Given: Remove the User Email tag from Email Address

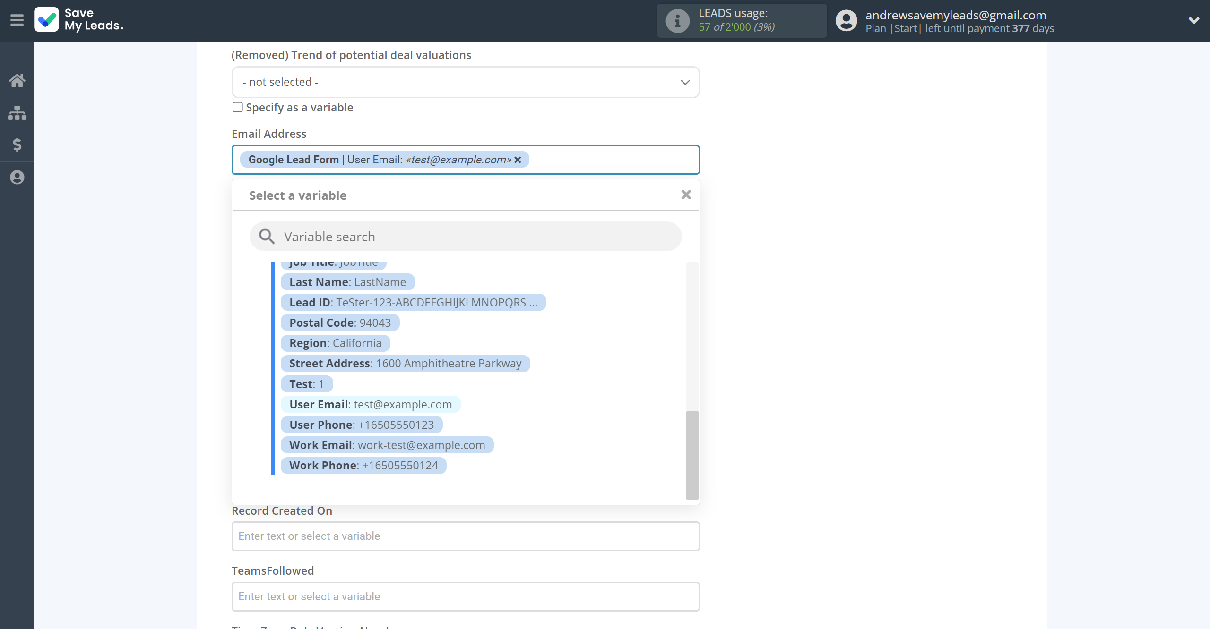Looking at the screenshot, I should click(x=518, y=160).
